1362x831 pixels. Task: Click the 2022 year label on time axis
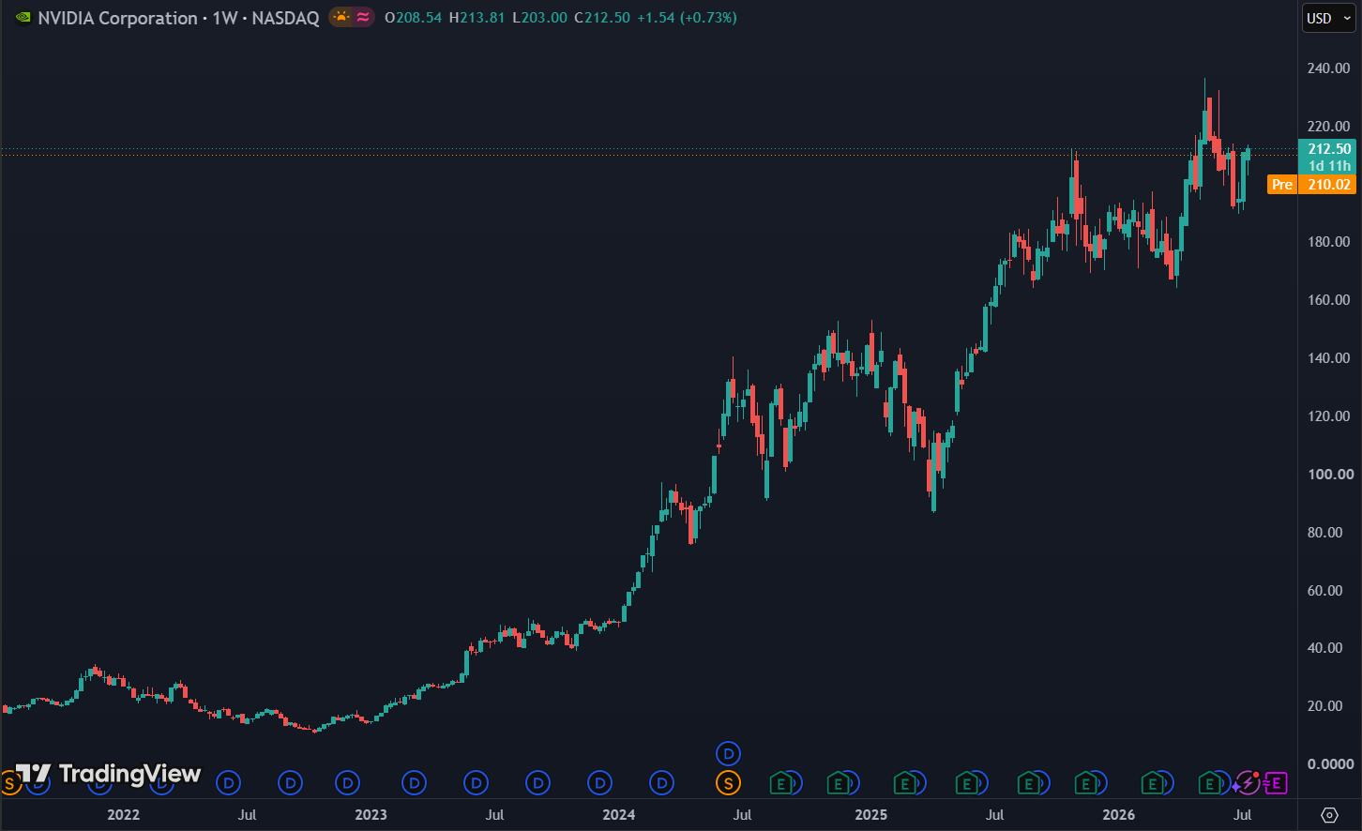[123, 815]
